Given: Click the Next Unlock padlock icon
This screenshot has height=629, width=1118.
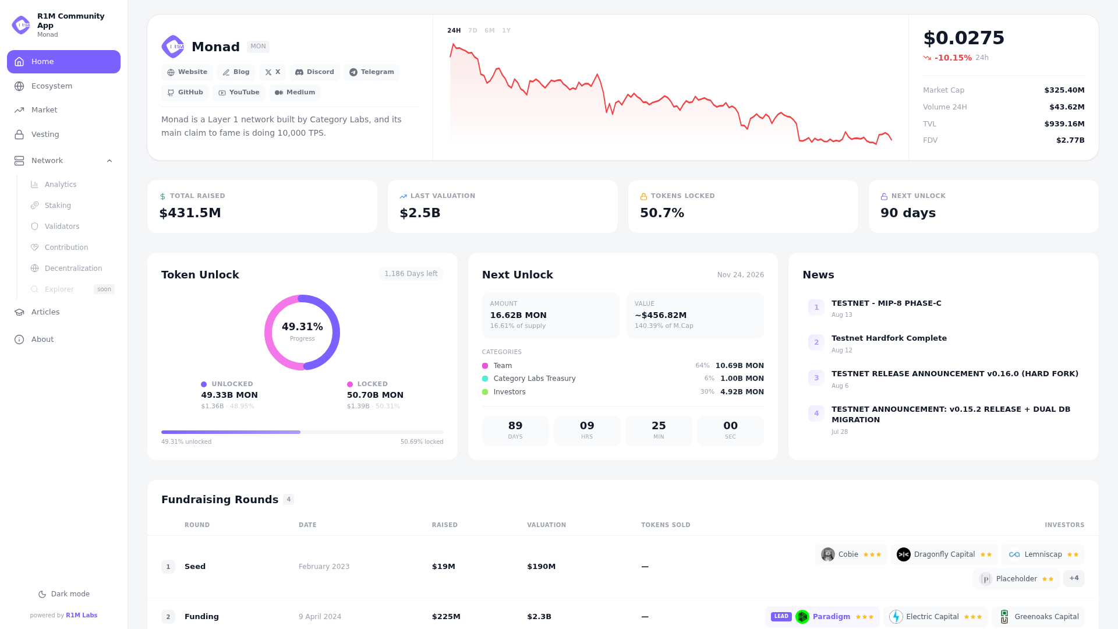Looking at the screenshot, I should click(884, 197).
